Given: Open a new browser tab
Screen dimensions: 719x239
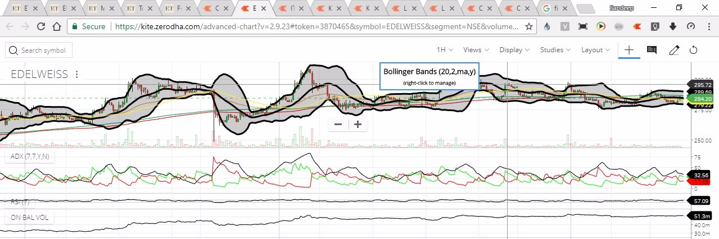Looking at the screenshot, I should (586, 9).
